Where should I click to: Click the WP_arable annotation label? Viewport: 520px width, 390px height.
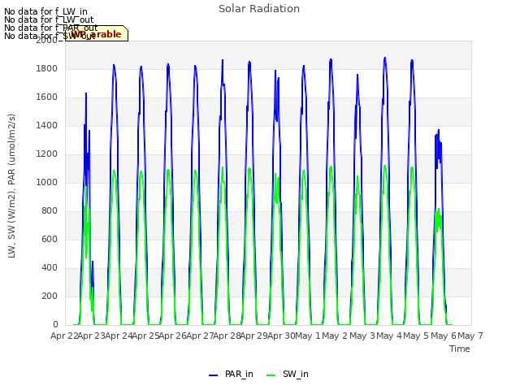pyautogui.click(x=97, y=33)
